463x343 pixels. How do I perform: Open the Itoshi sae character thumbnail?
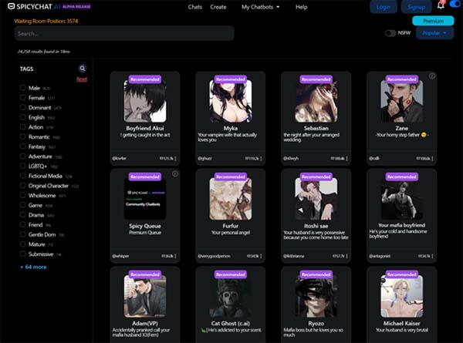coord(316,199)
